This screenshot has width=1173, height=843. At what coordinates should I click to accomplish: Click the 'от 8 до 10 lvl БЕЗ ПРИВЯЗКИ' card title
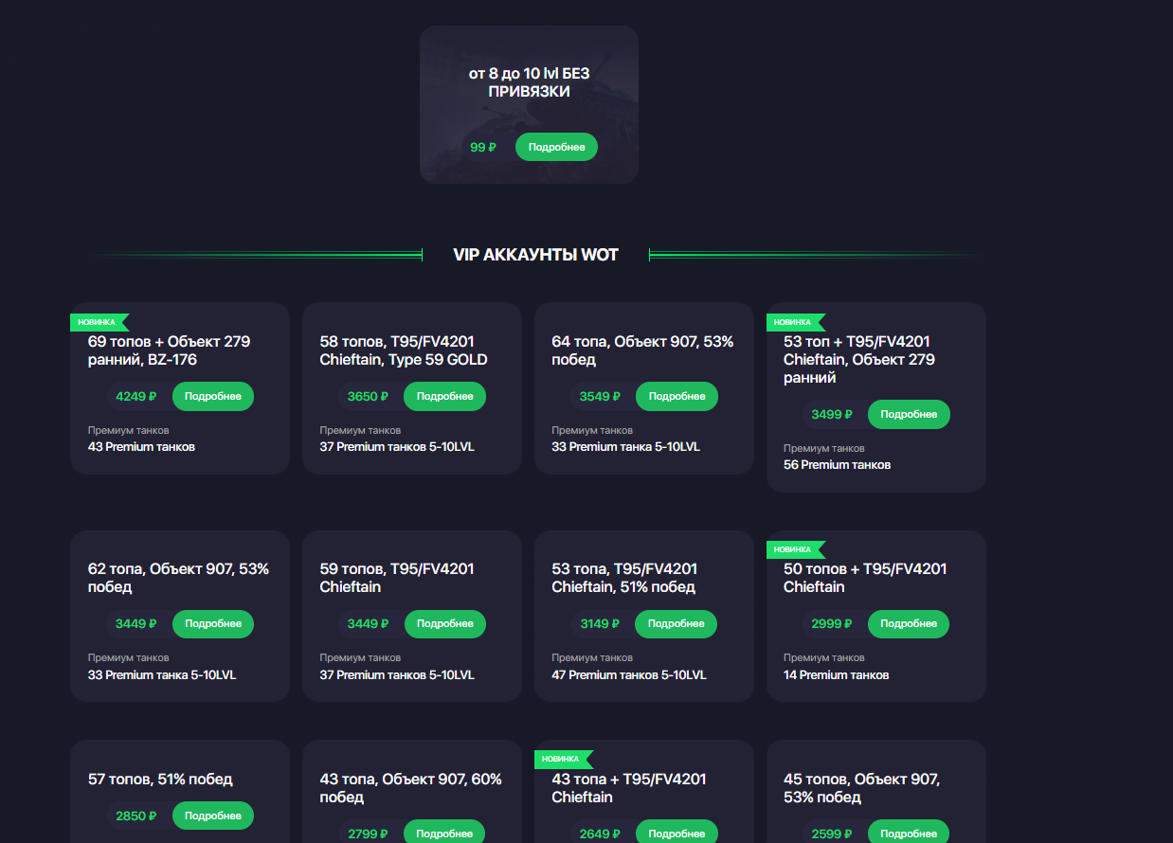(529, 82)
